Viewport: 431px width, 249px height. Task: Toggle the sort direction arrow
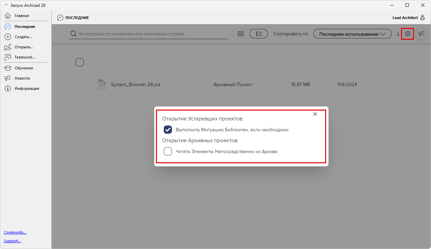pyautogui.click(x=398, y=34)
